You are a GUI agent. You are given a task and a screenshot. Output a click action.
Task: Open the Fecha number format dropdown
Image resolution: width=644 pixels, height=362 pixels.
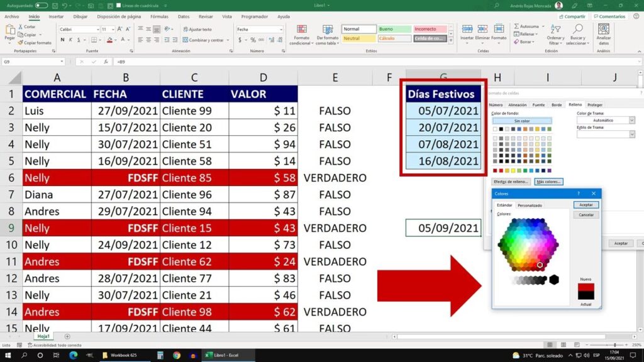pyautogui.click(x=282, y=30)
